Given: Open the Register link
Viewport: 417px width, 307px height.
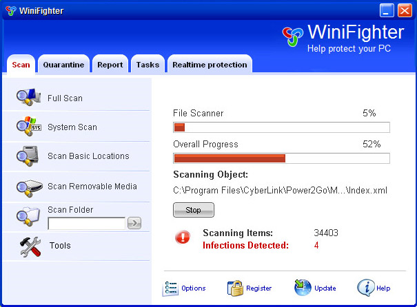Looking at the screenshot, I should coord(258,288).
